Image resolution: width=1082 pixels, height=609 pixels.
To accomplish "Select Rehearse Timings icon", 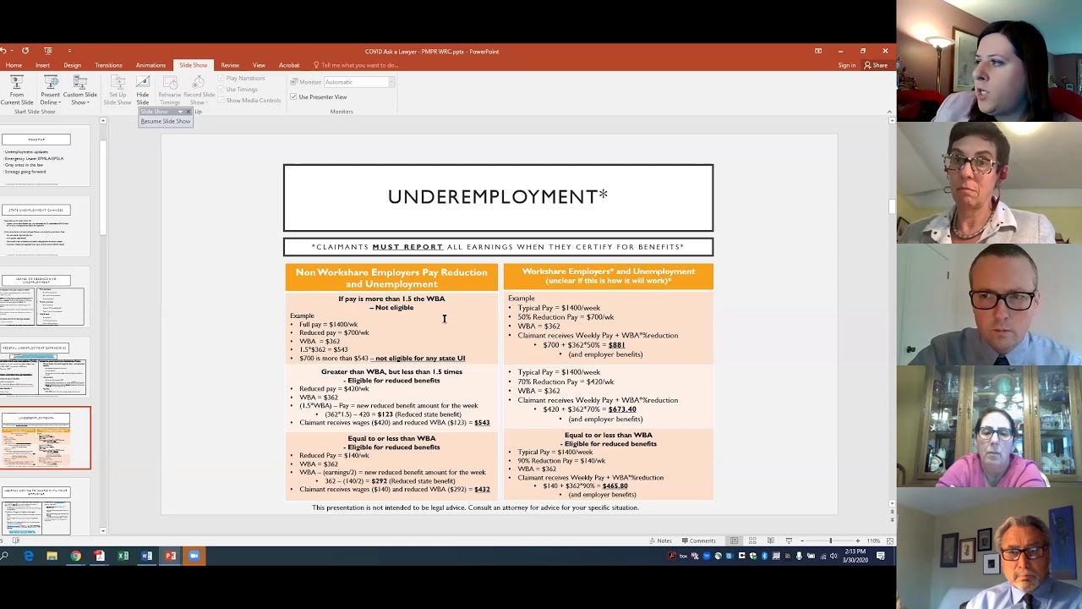I will pos(170,90).
